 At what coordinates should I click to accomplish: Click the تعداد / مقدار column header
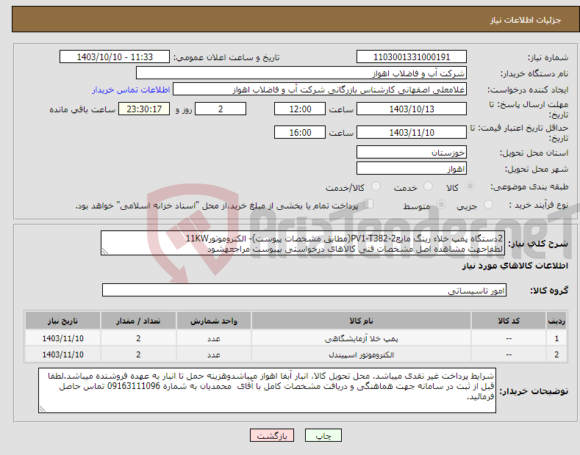pos(138,321)
